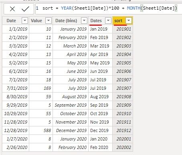Commit the formula with the checkmark icon
This screenshot has width=182, height=155.
[25, 9]
